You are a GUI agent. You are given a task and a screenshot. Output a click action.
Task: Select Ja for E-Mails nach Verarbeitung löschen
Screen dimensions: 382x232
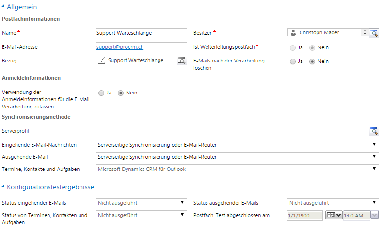[292, 62]
